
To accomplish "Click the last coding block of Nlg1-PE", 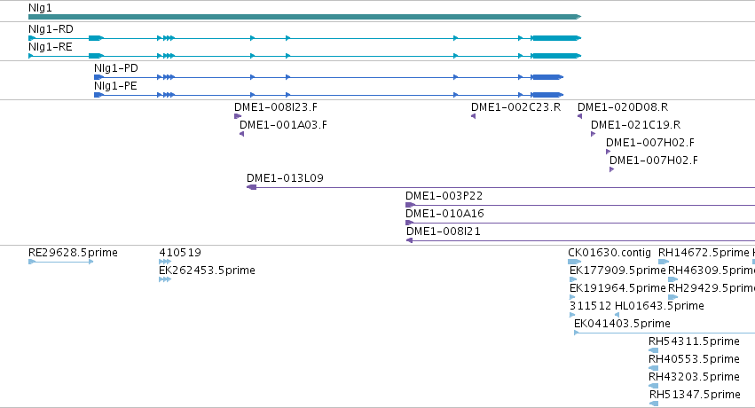I will pyautogui.click(x=547, y=95).
